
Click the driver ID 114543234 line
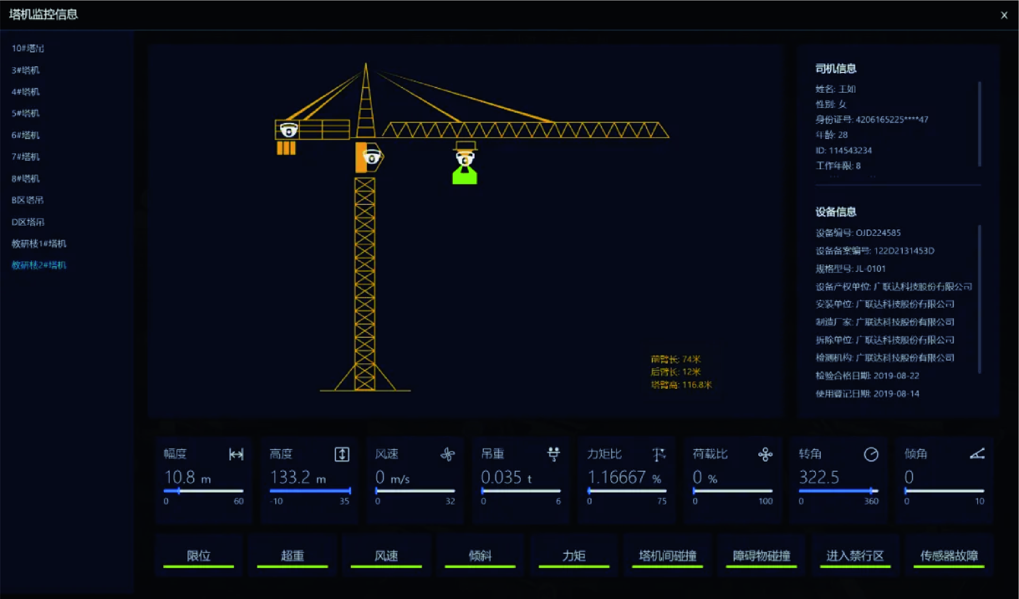(x=844, y=151)
